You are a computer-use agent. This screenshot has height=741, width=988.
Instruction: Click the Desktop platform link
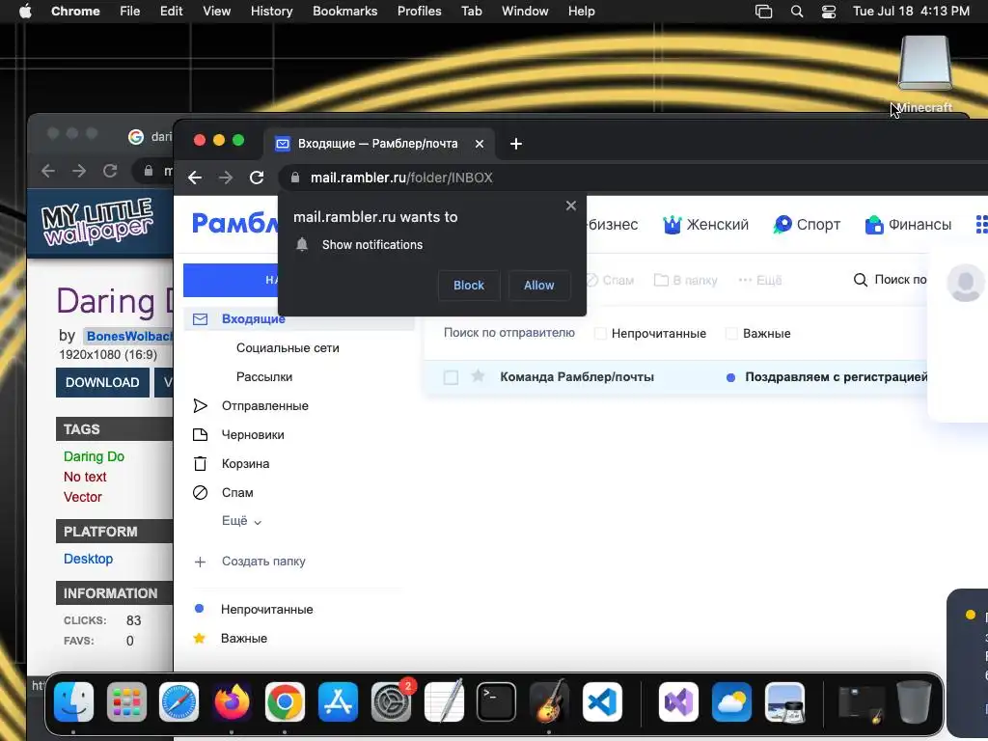tap(88, 559)
